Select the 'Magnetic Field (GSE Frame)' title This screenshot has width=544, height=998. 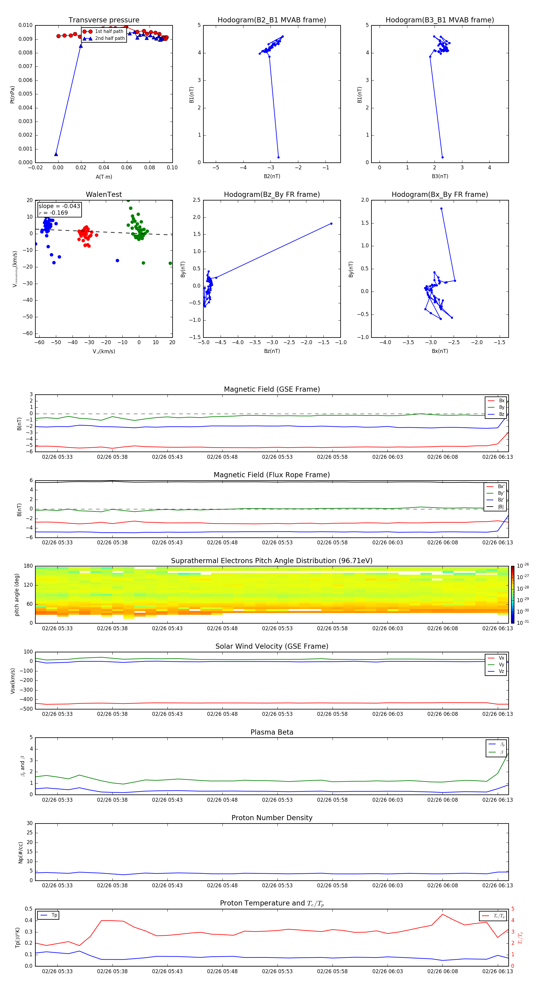tap(272, 389)
